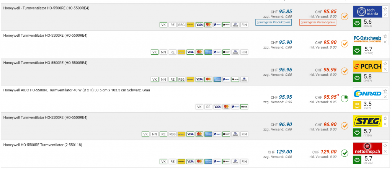Screen dimensions: 392x169
Task: Click Mastercard icon in the PCP.CH row
Action: [208, 80]
